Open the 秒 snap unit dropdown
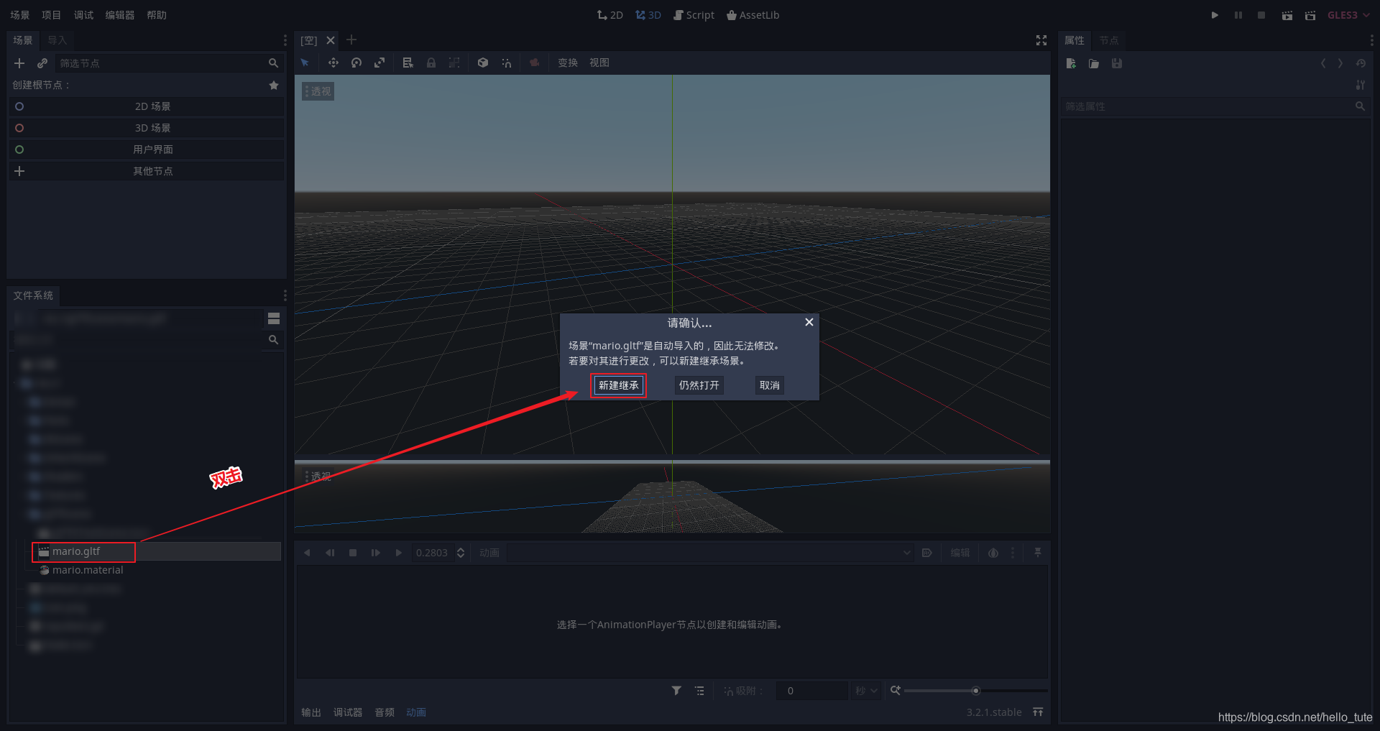Screen dimensions: 1380x731 pos(867,691)
